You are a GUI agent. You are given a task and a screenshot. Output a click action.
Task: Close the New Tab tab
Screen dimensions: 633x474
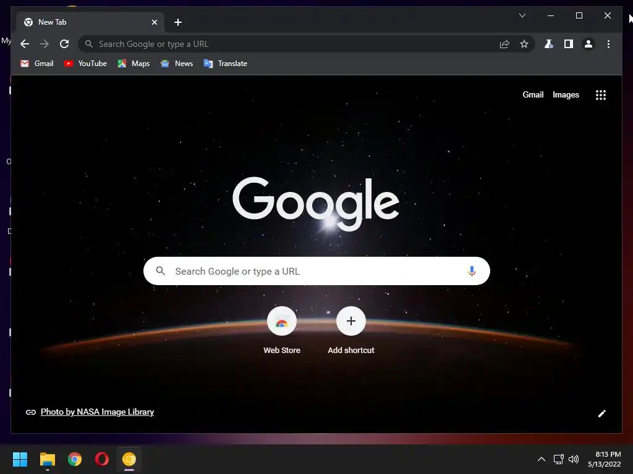[x=154, y=22]
